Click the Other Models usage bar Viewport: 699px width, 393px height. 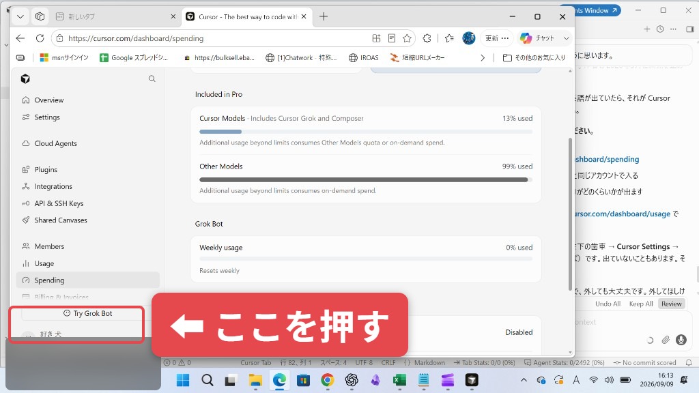pos(366,180)
